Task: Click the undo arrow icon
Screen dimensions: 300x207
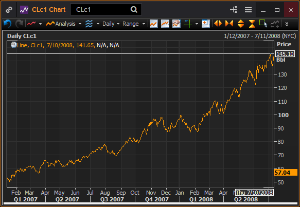Action: (x=8, y=24)
